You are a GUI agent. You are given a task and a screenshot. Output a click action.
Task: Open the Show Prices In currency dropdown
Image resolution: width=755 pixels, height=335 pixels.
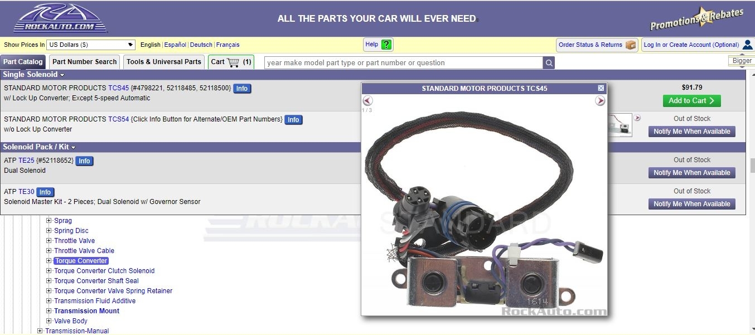pyautogui.click(x=91, y=45)
